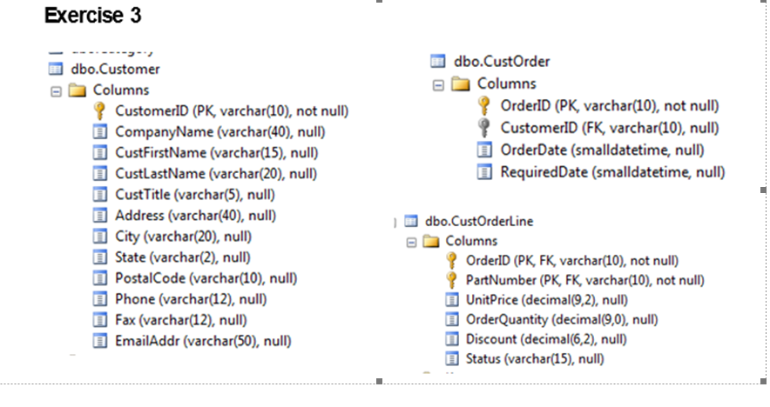This screenshot has height=407, width=770.
Task: Click the column icon beside PostalCode
Action: click(x=100, y=278)
